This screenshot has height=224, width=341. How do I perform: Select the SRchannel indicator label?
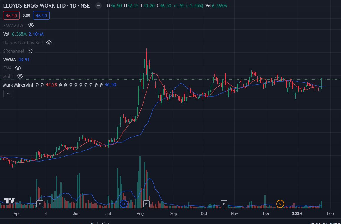[x=14, y=51]
